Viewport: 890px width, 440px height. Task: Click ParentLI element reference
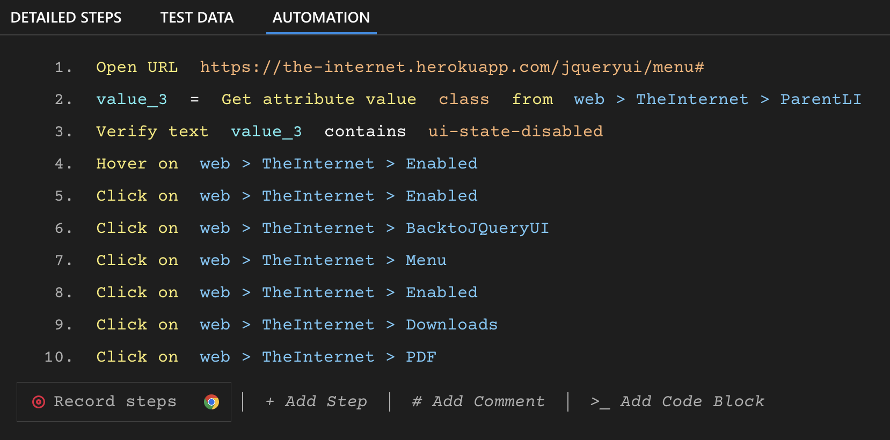point(821,99)
